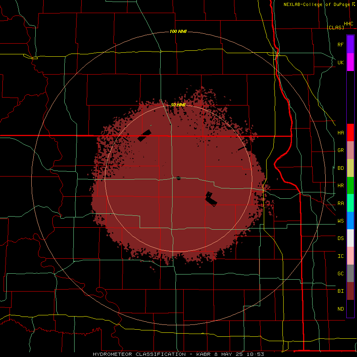357x357 pixels.
Task: Click the black rectangular data gap northwest of radar
Action: click(x=144, y=136)
